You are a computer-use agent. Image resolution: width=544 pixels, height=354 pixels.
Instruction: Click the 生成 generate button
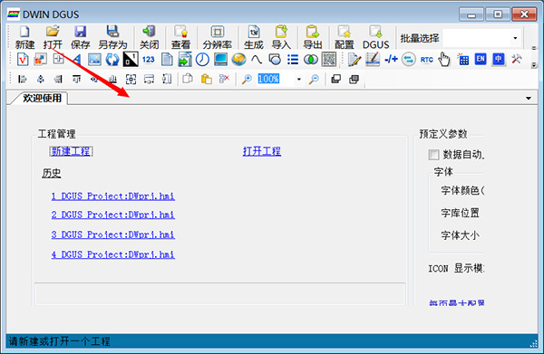click(254, 37)
